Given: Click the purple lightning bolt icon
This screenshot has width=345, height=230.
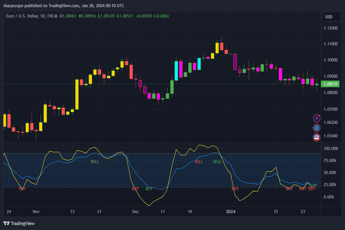Looking at the screenshot, I should 317,118.
